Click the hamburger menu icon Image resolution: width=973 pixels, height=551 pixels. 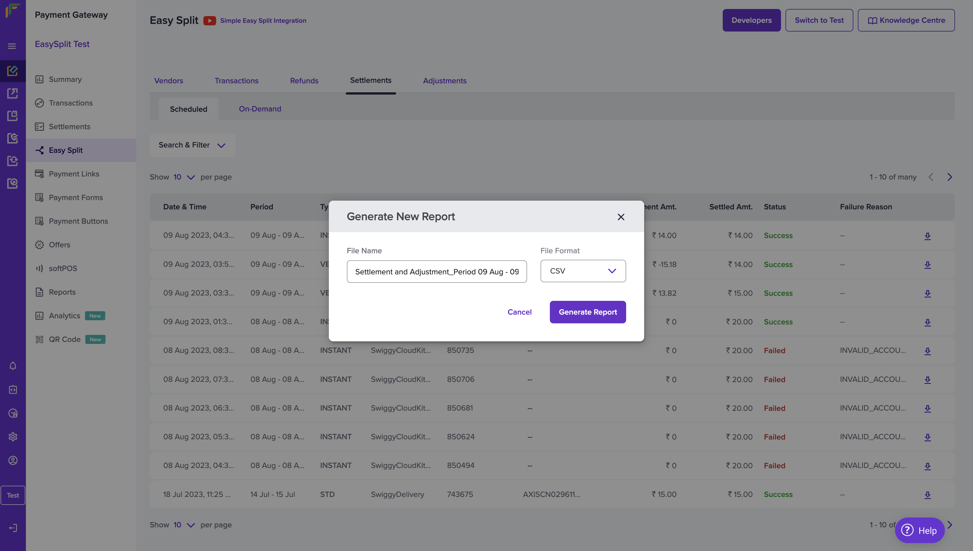coord(12,46)
